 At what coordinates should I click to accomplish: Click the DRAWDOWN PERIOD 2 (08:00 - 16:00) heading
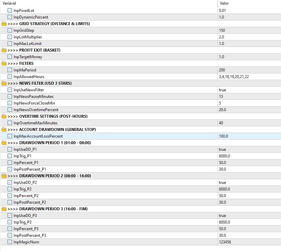(55, 176)
